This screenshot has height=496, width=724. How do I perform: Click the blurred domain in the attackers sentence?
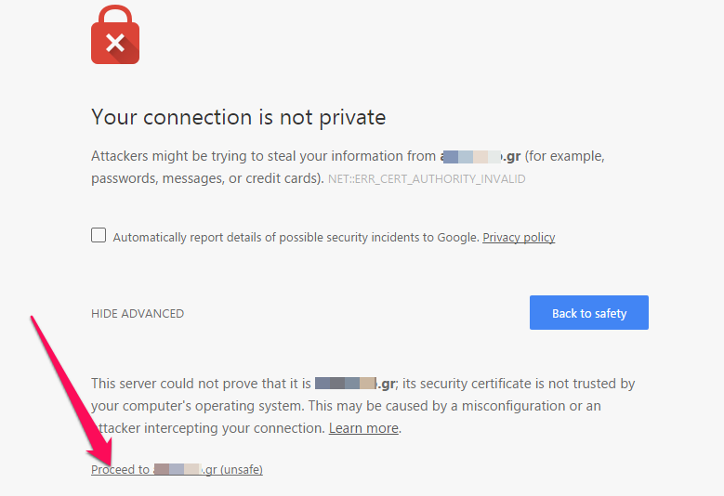pyautogui.click(x=480, y=156)
